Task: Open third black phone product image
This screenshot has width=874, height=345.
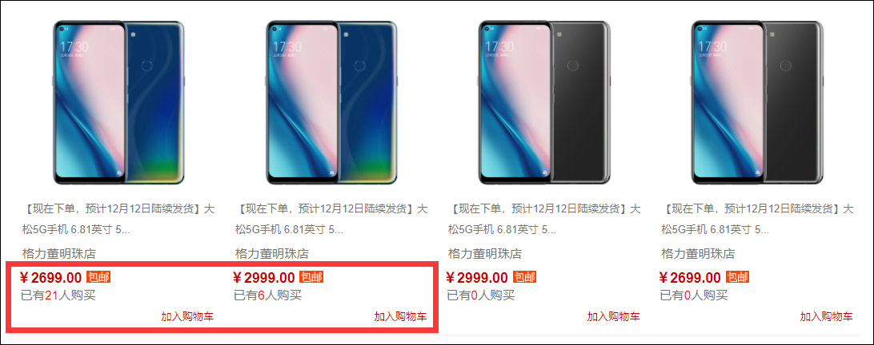Action: tap(544, 102)
